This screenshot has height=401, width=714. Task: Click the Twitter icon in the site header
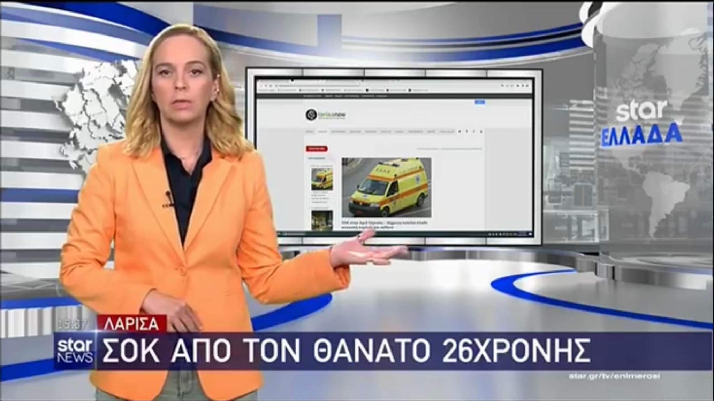[466, 131]
